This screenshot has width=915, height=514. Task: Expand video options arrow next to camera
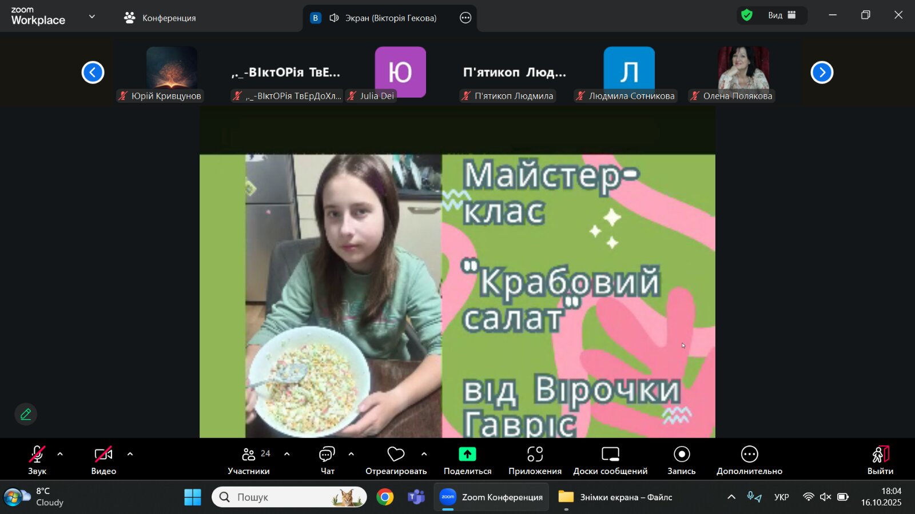point(130,455)
